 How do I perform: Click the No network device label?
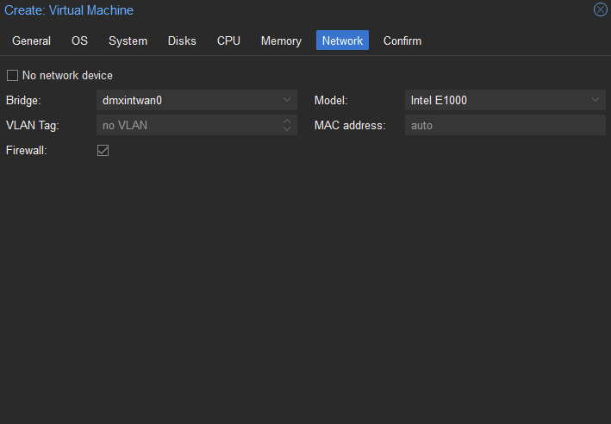(x=67, y=75)
